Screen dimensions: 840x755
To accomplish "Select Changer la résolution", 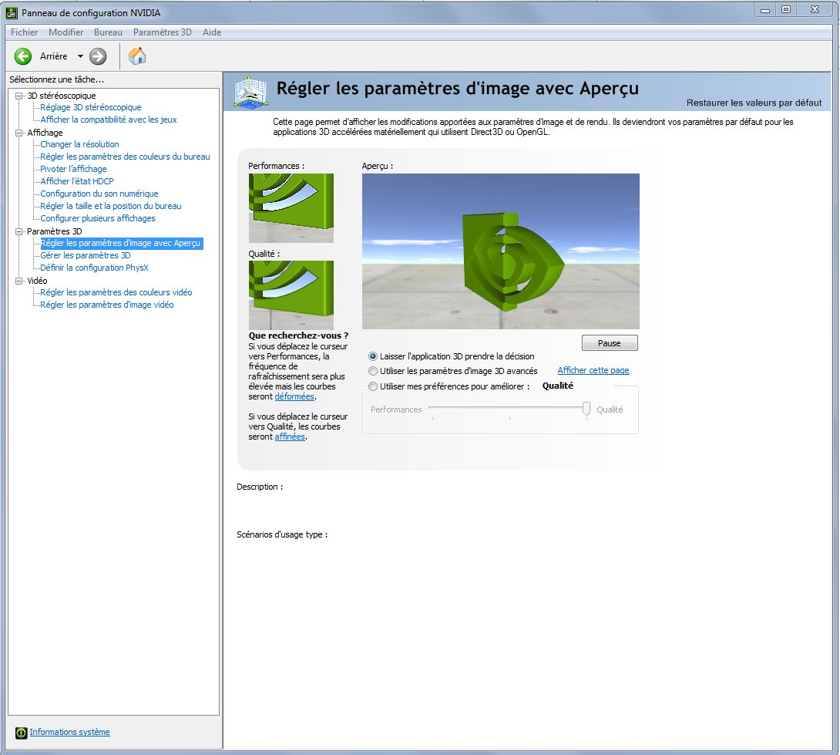I will click(x=79, y=144).
